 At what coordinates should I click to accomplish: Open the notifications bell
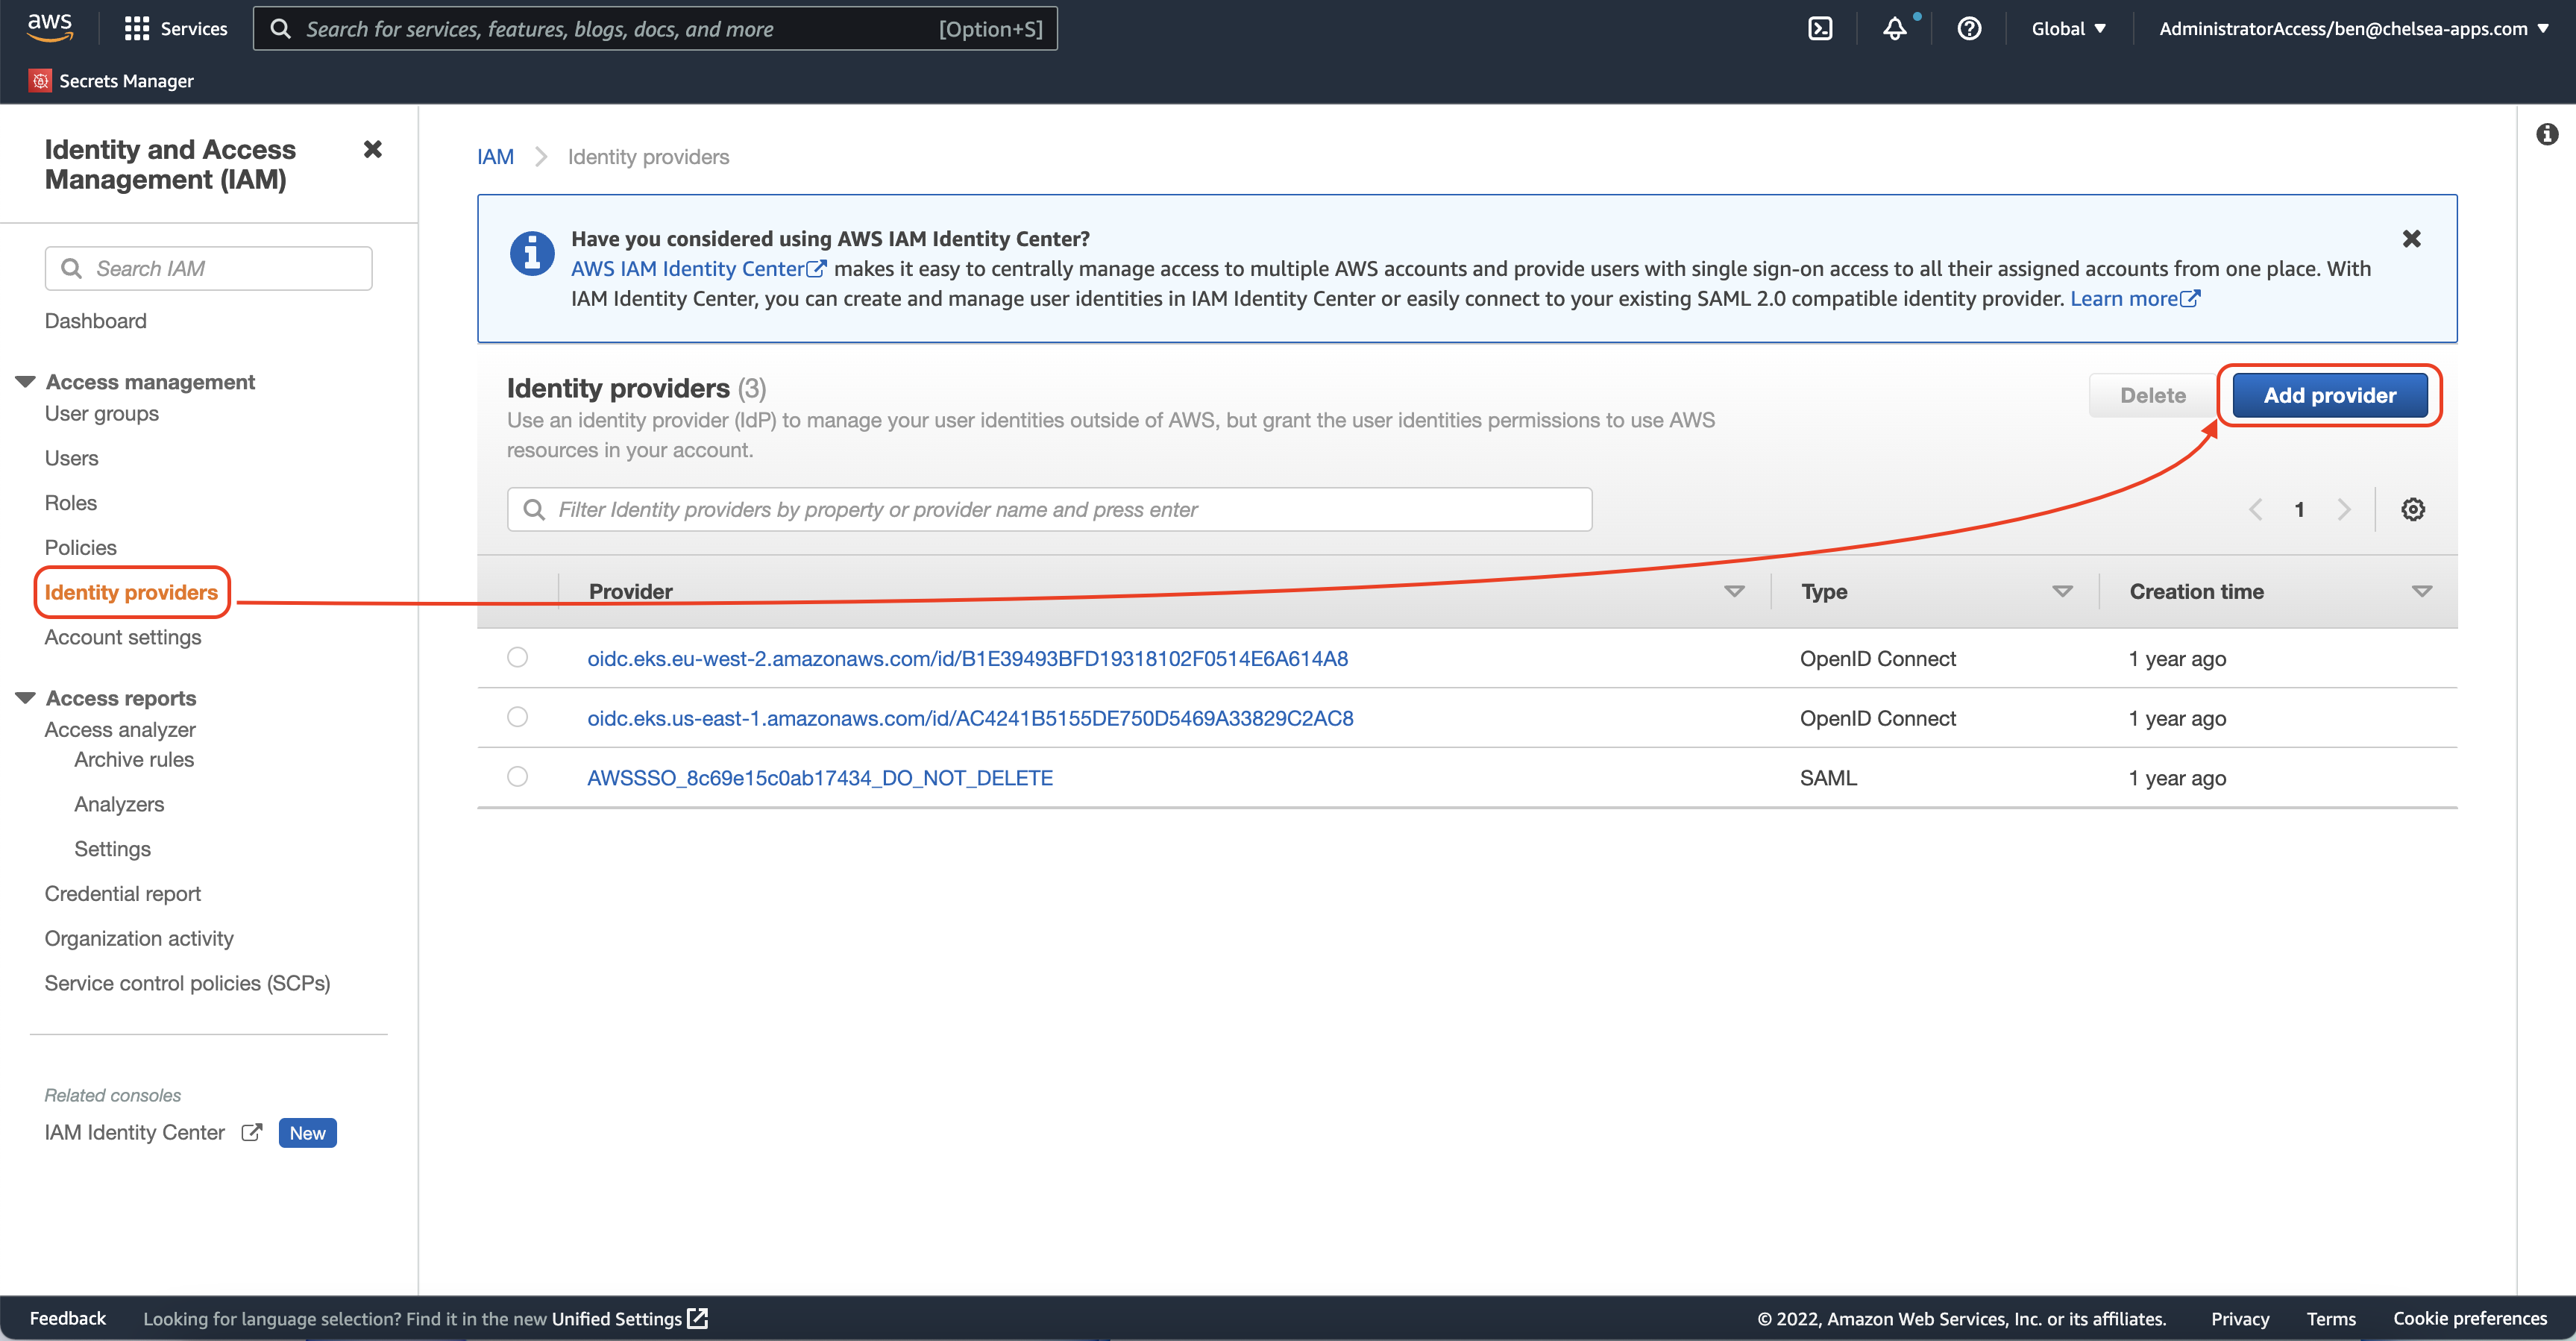tap(1894, 29)
